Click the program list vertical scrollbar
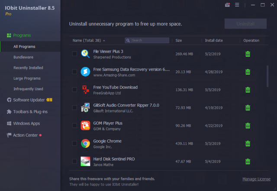This screenshot has width=277, height=191. click(267, 76)
